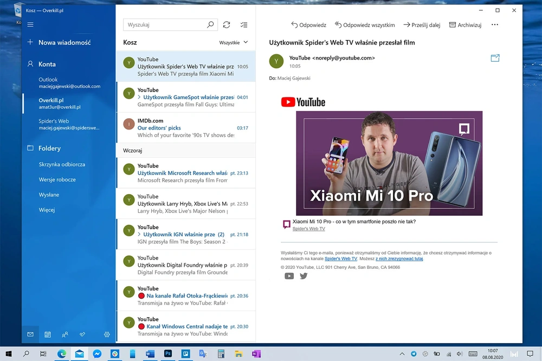Open the People contacts icon
This screenshot has height=361, width=542.
point(65,334)
